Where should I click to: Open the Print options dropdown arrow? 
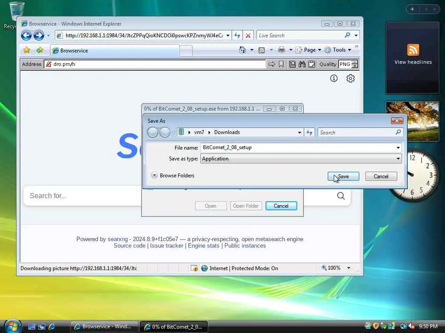291,50
